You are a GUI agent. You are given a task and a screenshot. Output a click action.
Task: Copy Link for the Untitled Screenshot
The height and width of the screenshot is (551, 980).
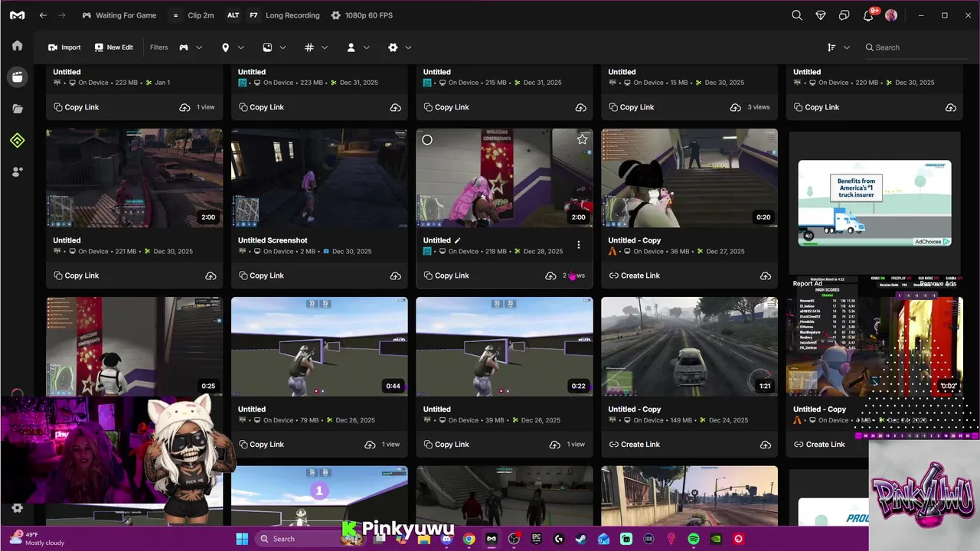[261, 275]
